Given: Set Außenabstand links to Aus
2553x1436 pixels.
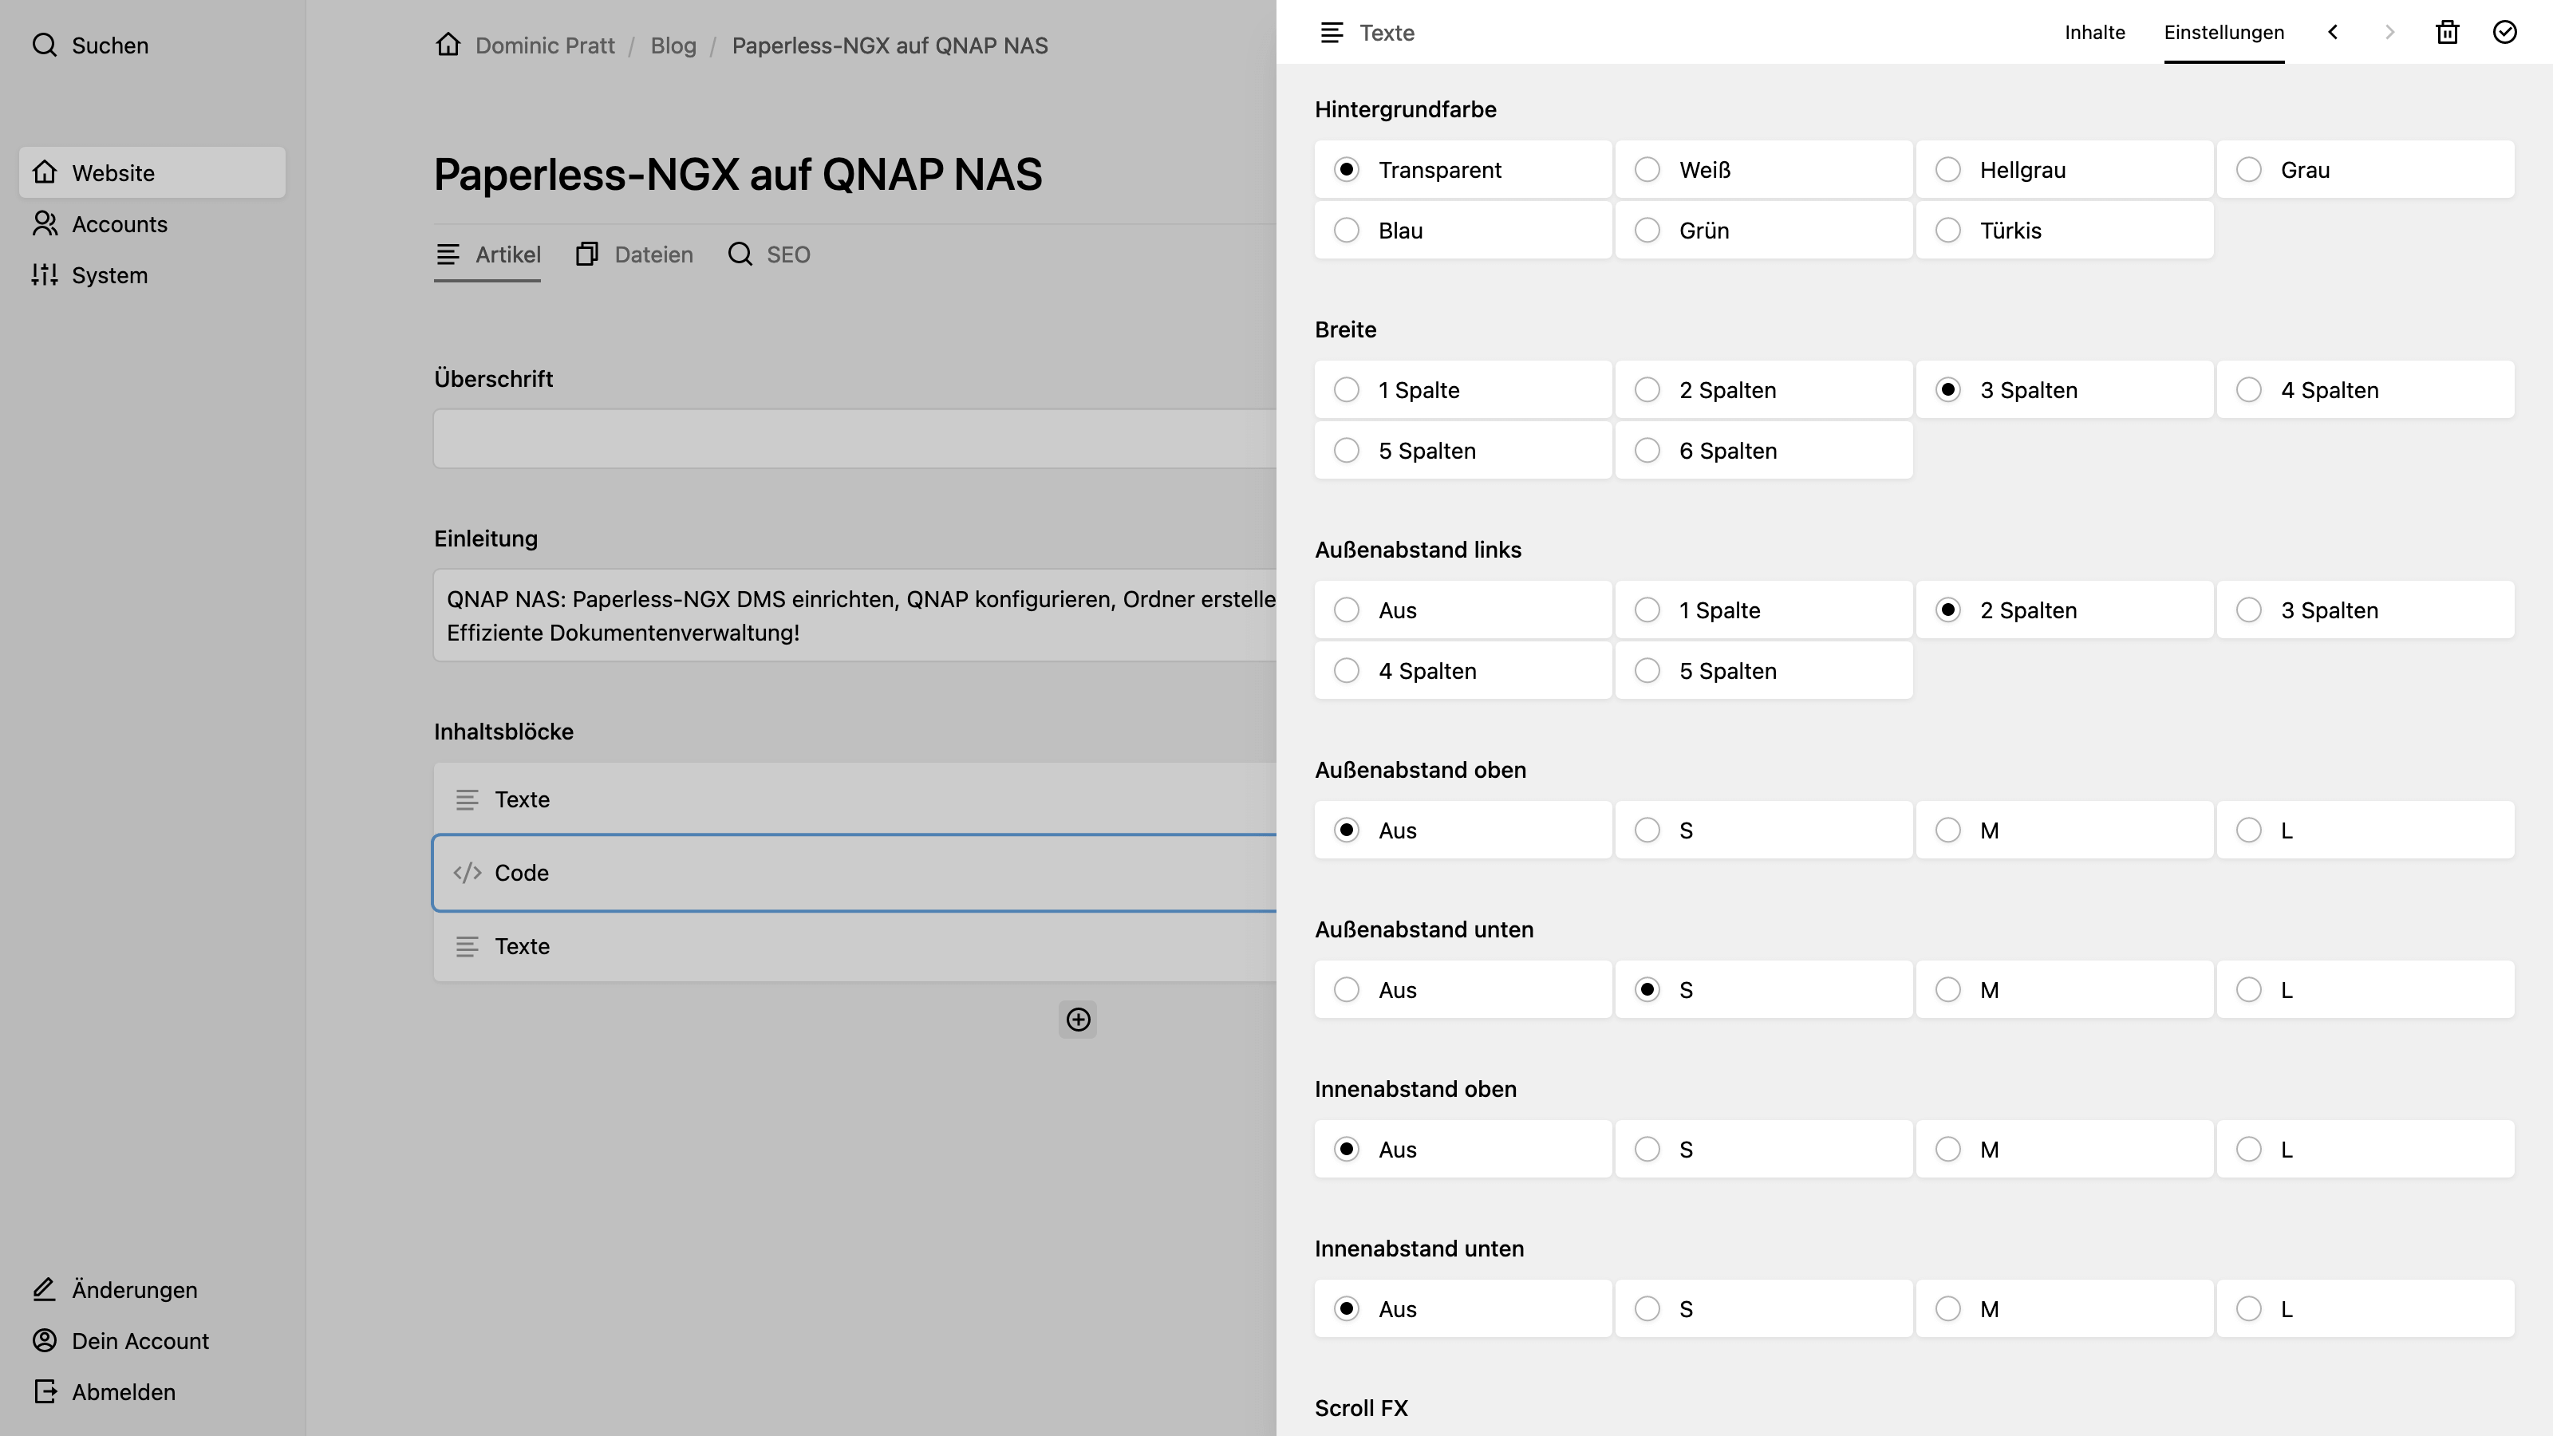Looking at the screenshot, I should coord(1463,610).
